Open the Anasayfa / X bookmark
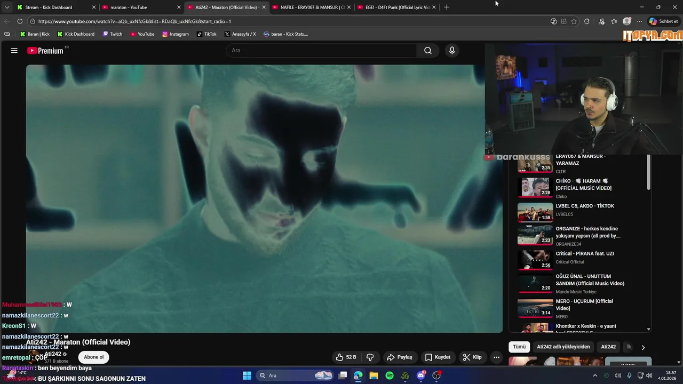This screenshot has width=683, height=384. coord(240,34)
